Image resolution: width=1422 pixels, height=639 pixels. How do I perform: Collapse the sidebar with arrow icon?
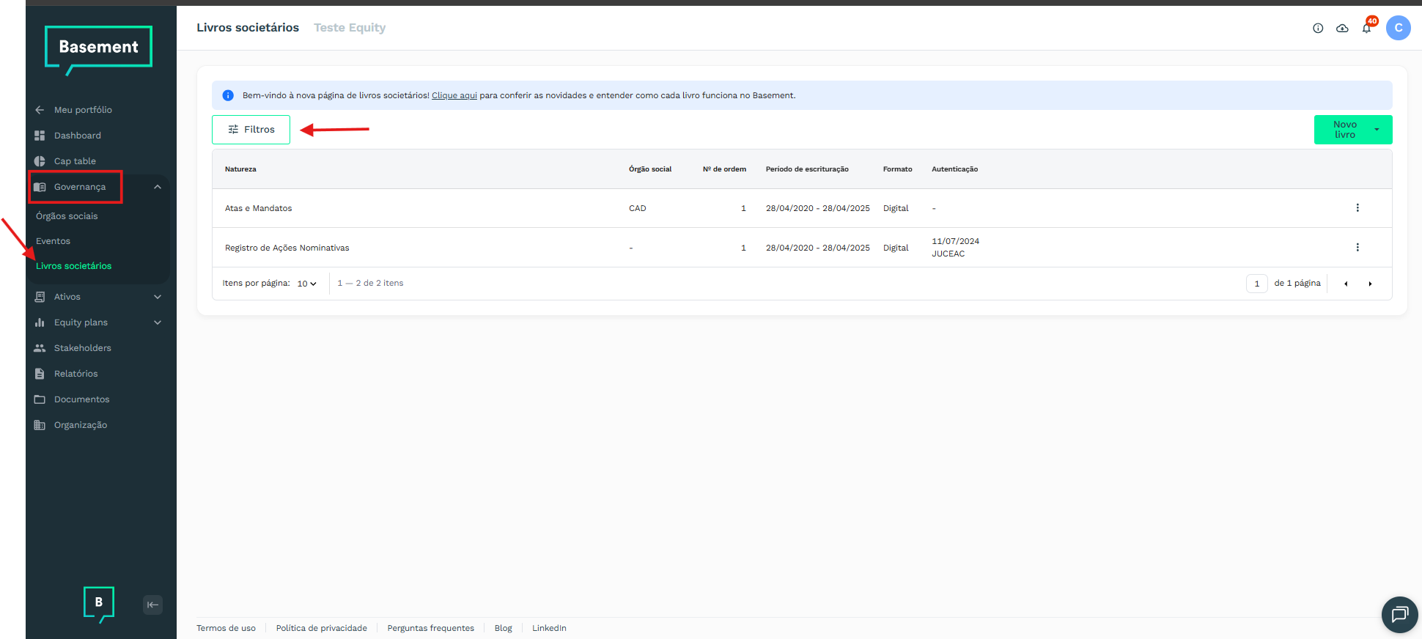click(x=152, y=605)
